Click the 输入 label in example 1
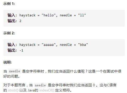This screenshot has width=127, height=93. (11, 15)
